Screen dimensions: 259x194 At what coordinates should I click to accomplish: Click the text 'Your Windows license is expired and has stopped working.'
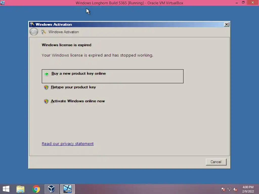tap(97, 55)
